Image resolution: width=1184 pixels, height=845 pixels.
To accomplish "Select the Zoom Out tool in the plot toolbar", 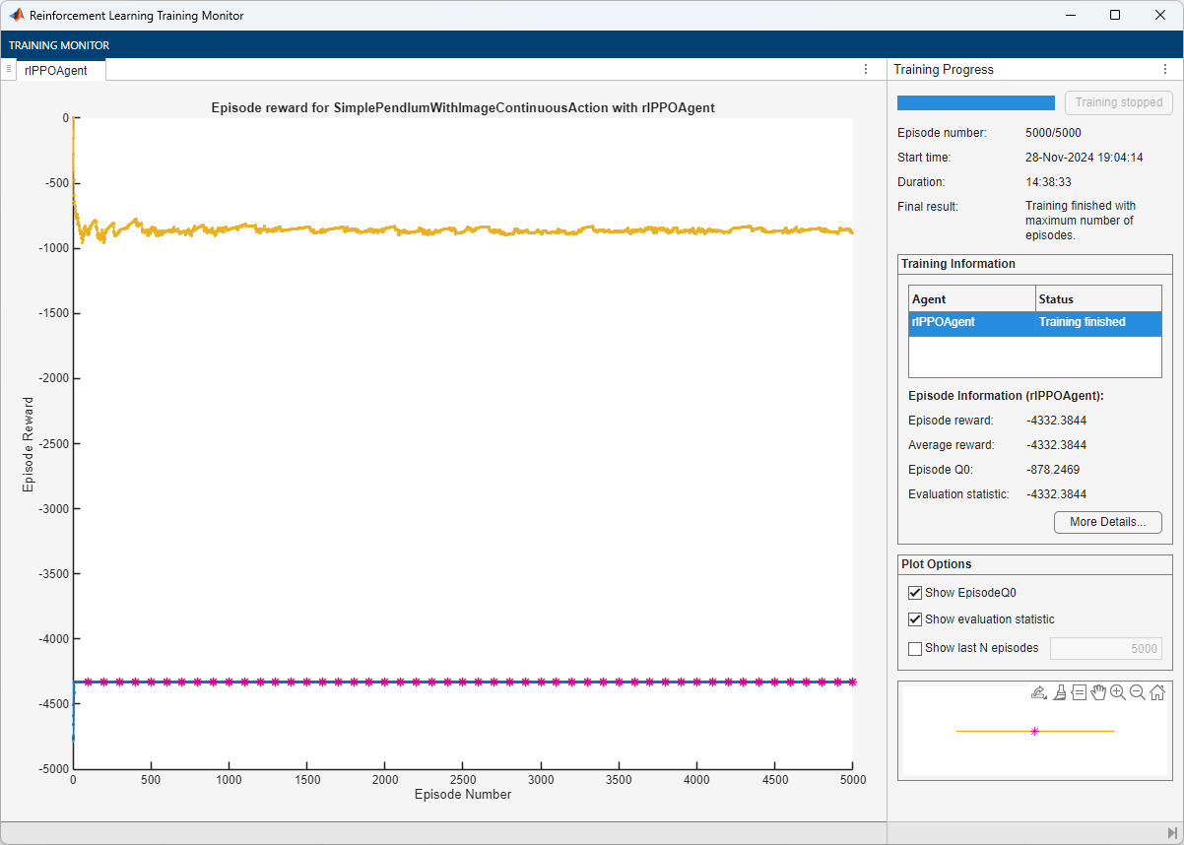I will tap(1138, 692).
